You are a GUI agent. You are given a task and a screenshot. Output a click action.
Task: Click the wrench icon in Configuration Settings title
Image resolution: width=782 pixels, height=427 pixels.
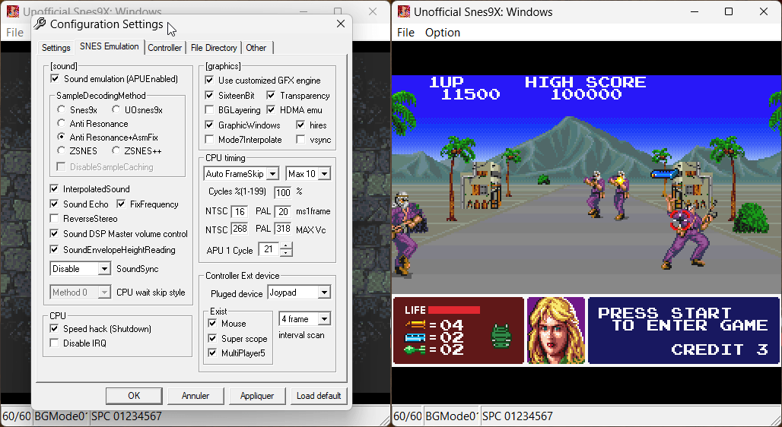click(40, 24)
